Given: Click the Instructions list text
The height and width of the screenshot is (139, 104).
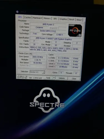Looking at the screenshot, I should [54, 49].
